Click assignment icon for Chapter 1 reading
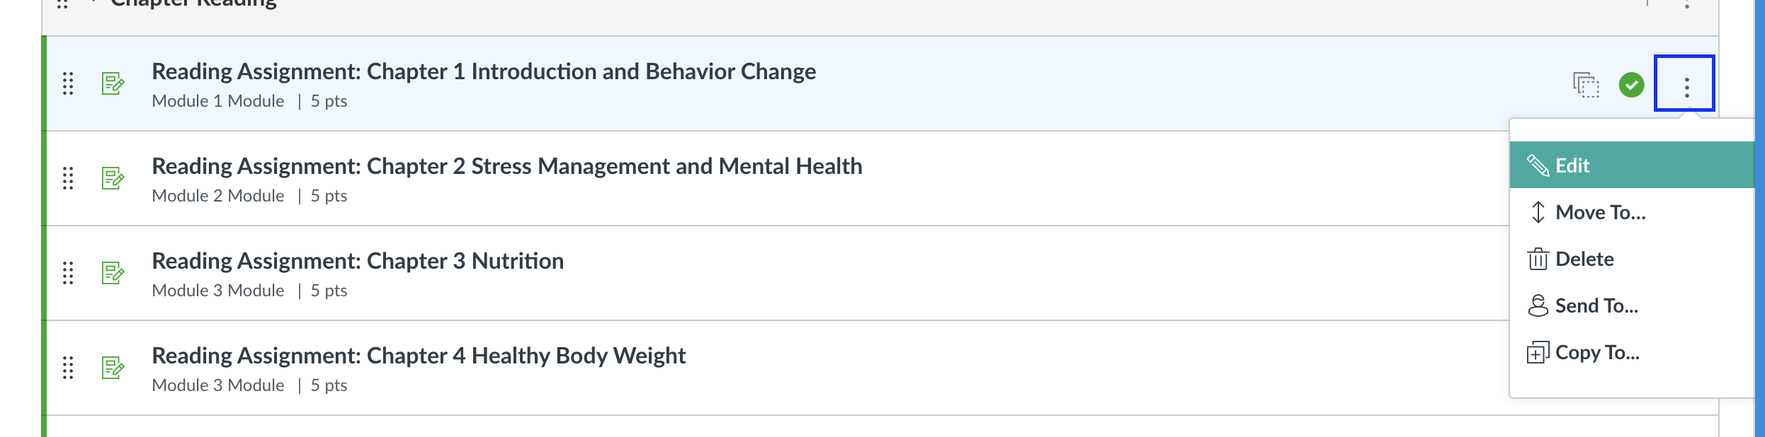Screen dimensions: 1765x437 [113, 83]
